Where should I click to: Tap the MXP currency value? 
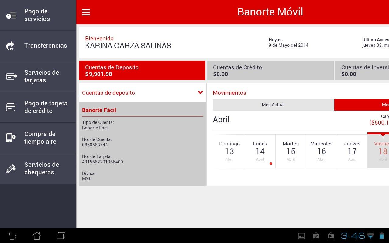pos(87,179)
